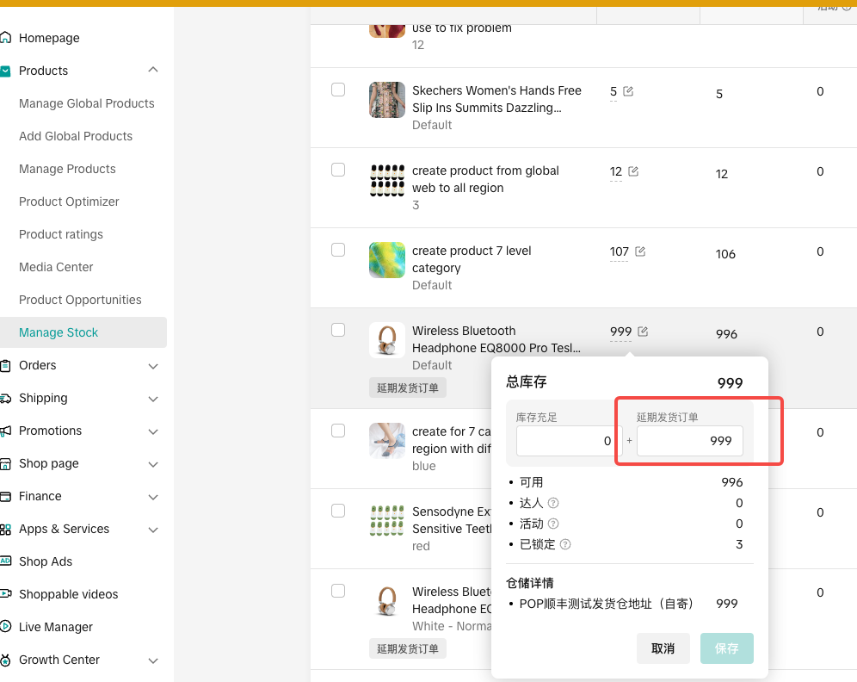
Task: Click the 延期发货订单 quantity input field
Action: point(689,441)
